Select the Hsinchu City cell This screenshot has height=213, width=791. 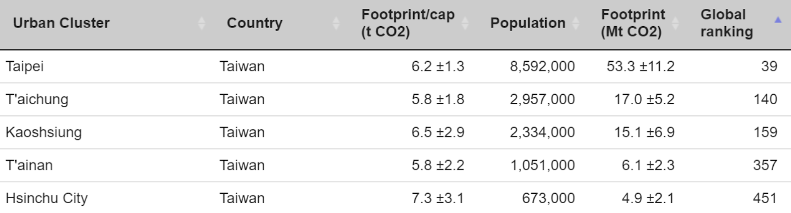pyautogui.click(x=46, y=198)
